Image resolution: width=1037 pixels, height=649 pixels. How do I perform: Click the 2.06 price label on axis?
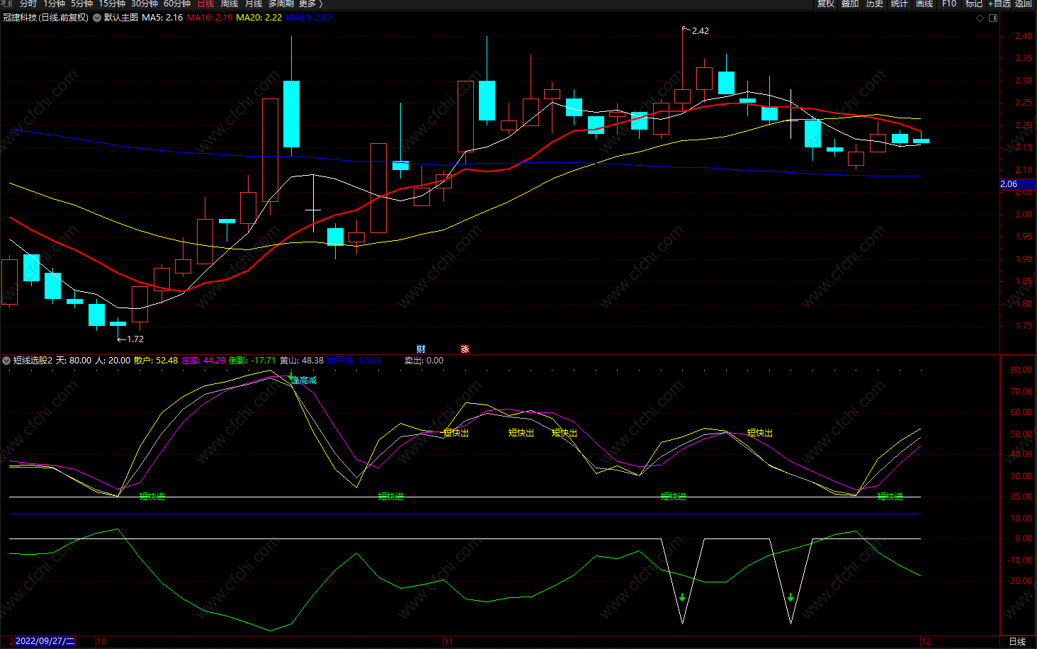(x=1009, y=184)
